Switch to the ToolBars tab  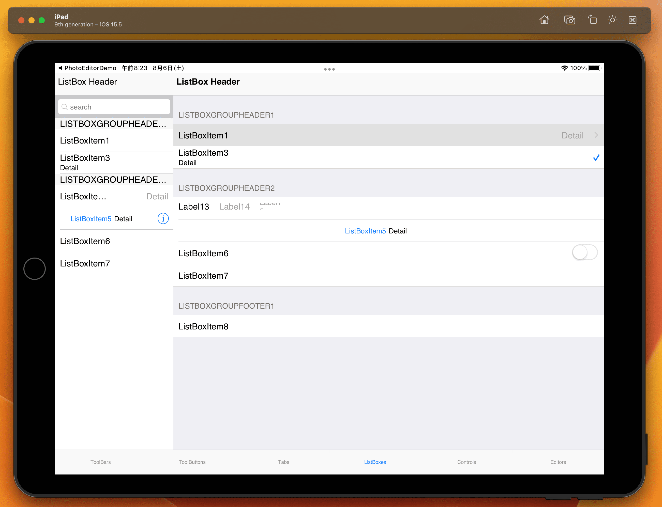coord(101,462)
